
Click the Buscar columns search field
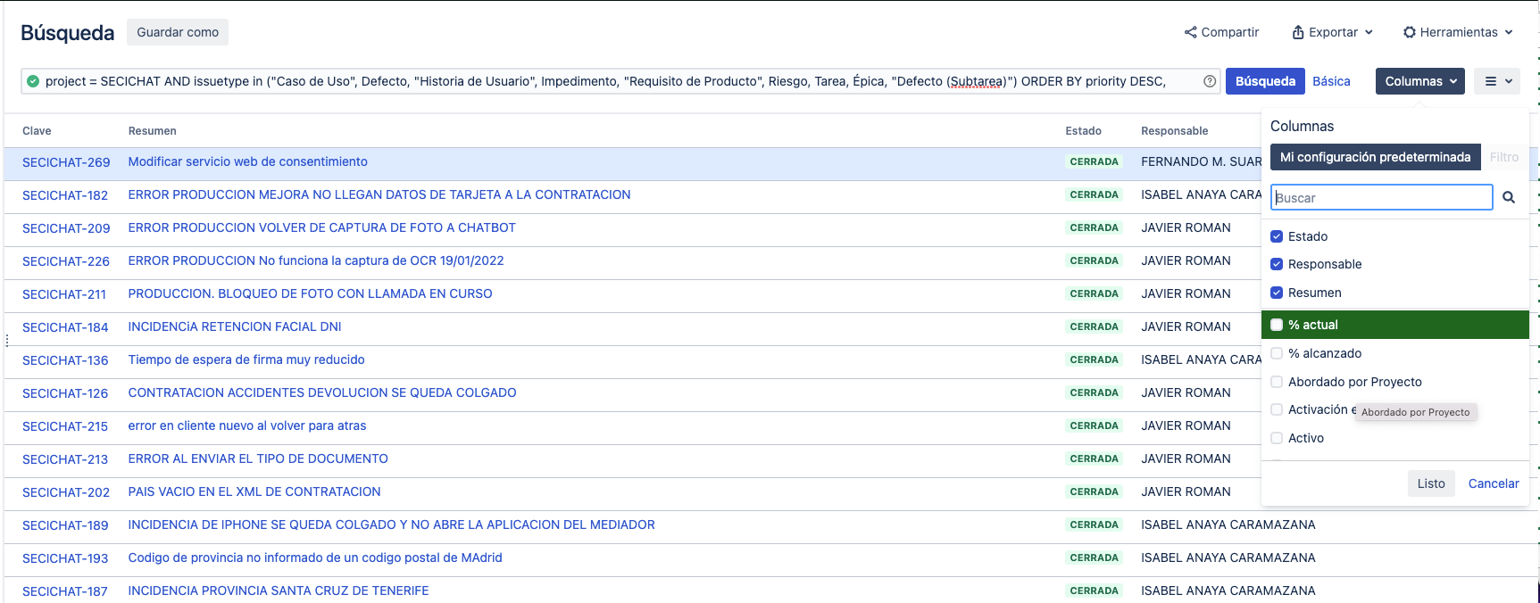coord(1381,197)
